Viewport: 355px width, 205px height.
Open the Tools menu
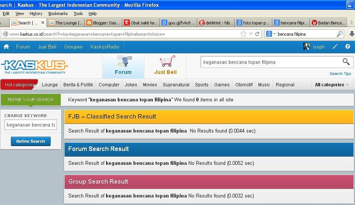(x=78, y=14)
